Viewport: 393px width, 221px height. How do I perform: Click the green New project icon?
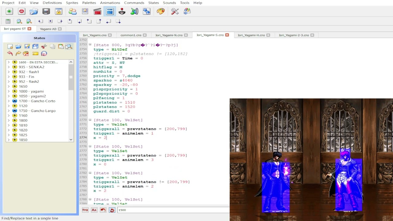pos(9,11)
